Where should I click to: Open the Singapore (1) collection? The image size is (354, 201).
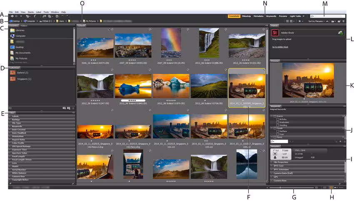(x=24, y=79)
